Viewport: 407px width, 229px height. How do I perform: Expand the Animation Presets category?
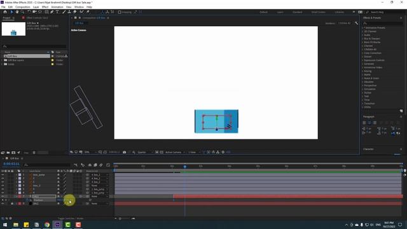point(362,28)
